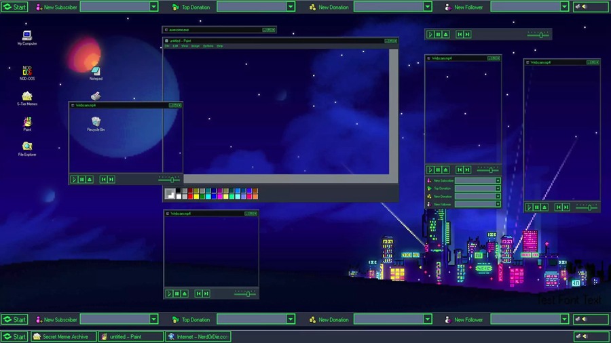
Task: Open the File Explorer desktop icon
Action: point(27,146)
